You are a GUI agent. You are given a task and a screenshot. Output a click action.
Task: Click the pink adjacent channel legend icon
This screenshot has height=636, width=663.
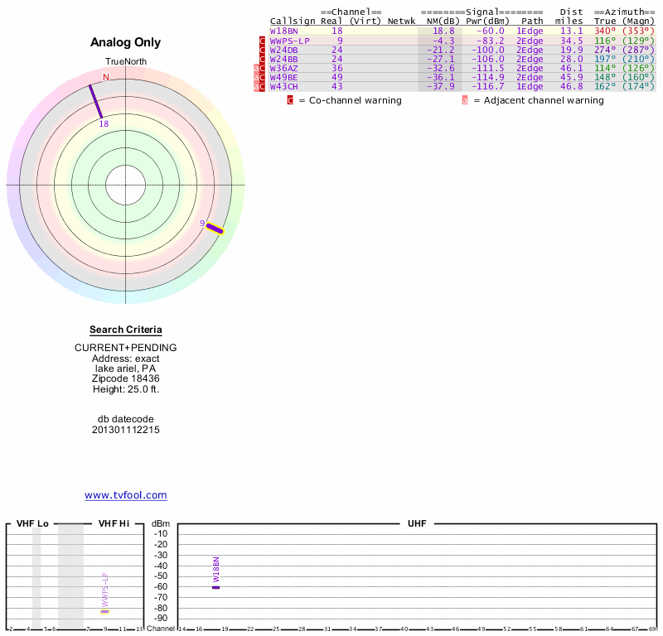(x=465, y=100)
